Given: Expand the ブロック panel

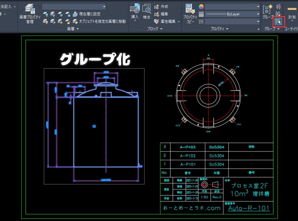Looking at the screenshot, I should (x=155, y=29).
